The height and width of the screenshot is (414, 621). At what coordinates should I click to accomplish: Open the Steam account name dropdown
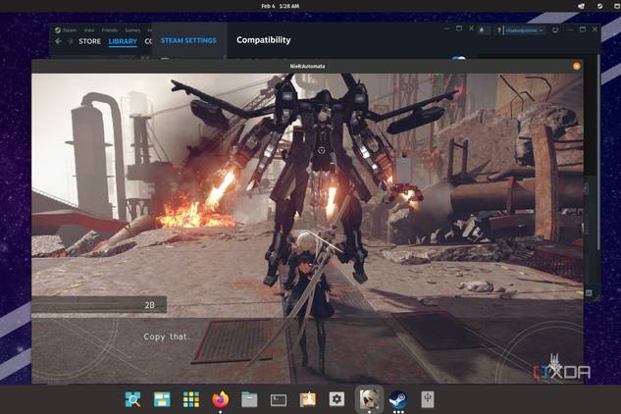pos(524,30)
